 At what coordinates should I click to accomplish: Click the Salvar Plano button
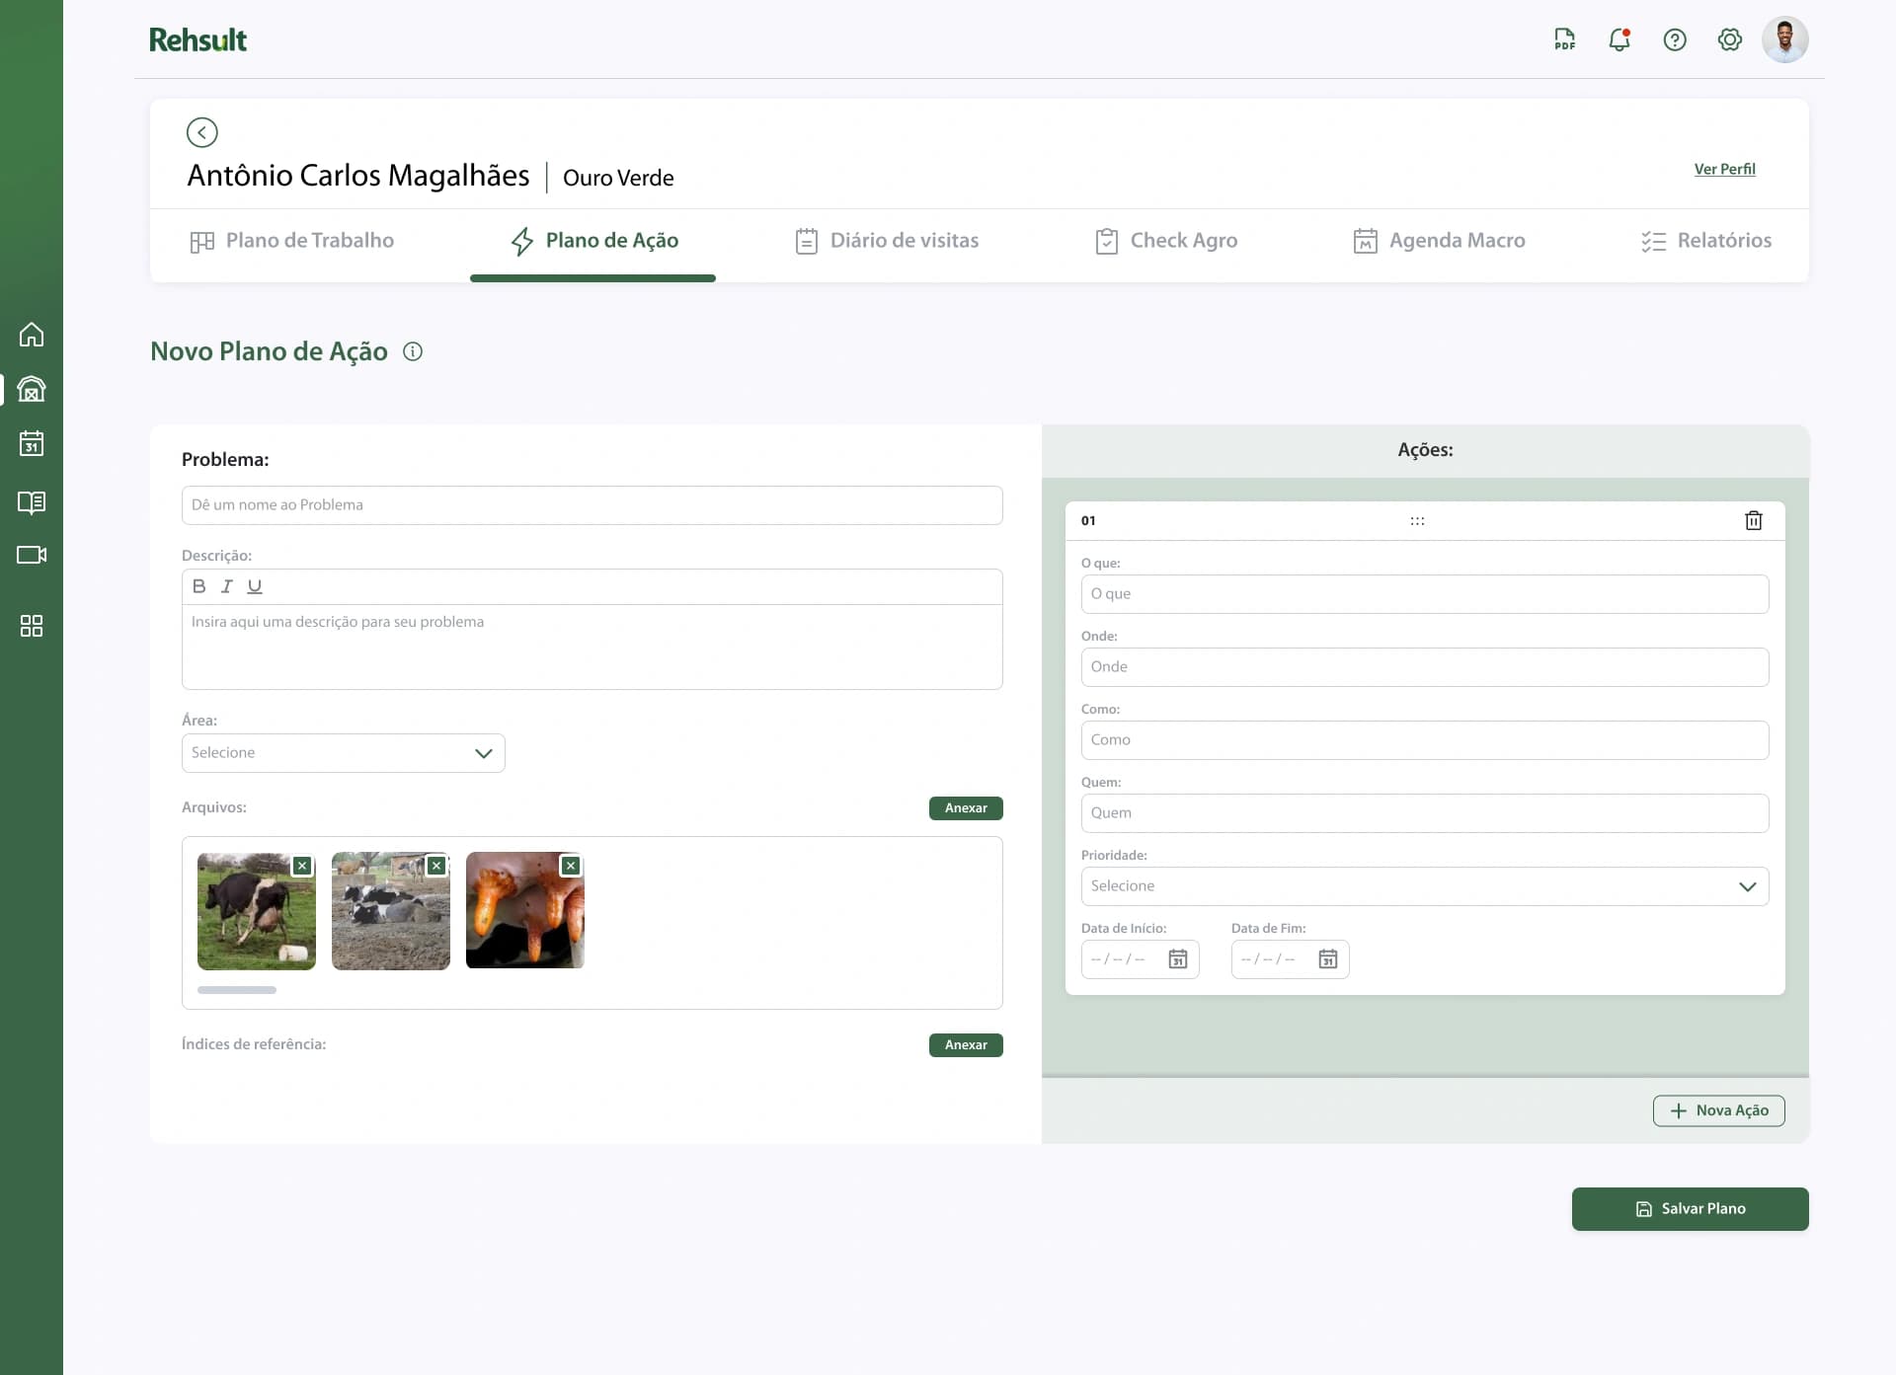(x=1690, y=1209)
